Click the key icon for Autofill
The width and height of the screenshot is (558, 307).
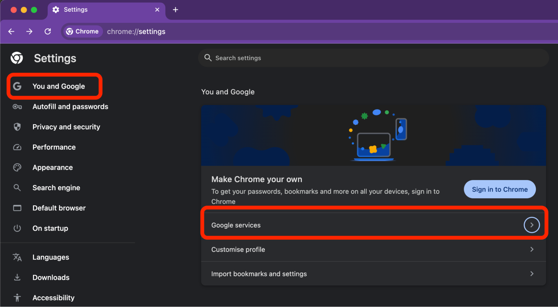(x=17, y=107)
